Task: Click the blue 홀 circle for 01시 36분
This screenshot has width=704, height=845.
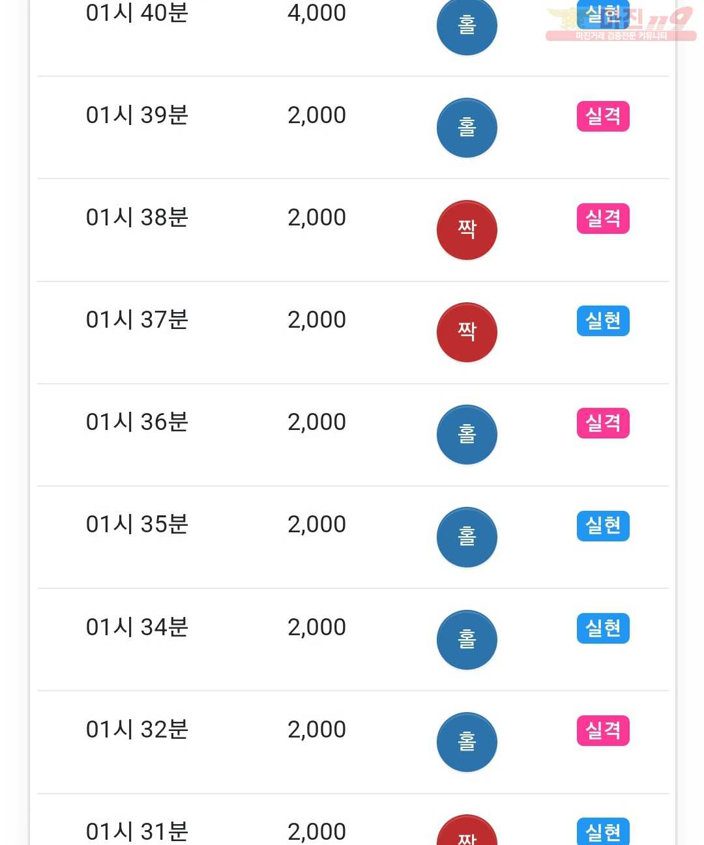Action: coord(467,435)
